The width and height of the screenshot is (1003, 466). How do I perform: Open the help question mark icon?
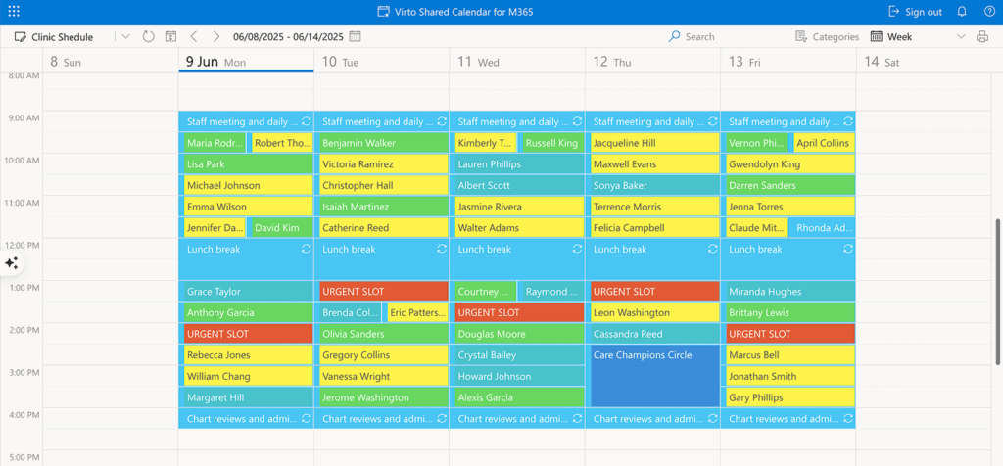[x=989, y=12]
